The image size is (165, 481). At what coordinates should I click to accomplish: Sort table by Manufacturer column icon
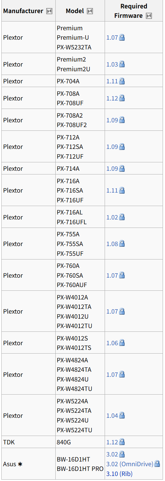(x=49, y=11)
